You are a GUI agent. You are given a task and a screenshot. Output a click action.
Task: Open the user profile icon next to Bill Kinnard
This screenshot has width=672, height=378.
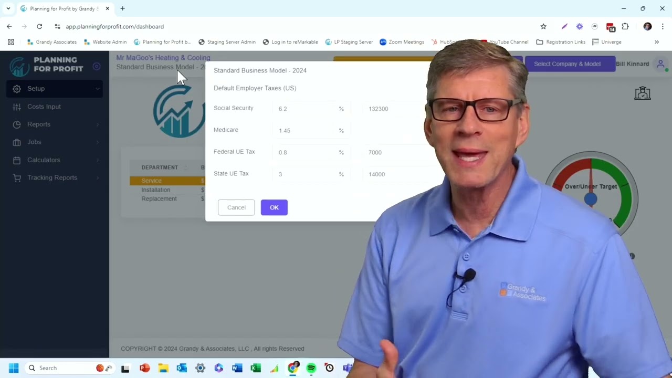660,64
